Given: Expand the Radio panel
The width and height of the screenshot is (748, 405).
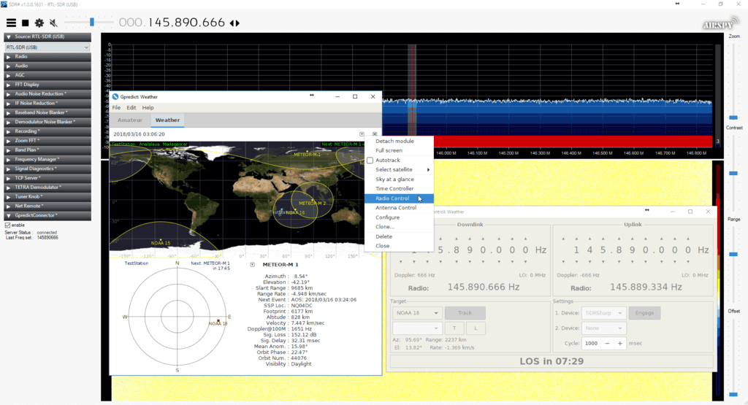Looking at the screenshot, I should [x=47, y=56].
